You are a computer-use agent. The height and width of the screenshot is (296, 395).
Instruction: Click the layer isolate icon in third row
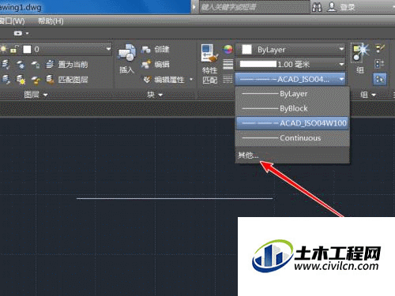pyautogui.click(x=6, y=79)
